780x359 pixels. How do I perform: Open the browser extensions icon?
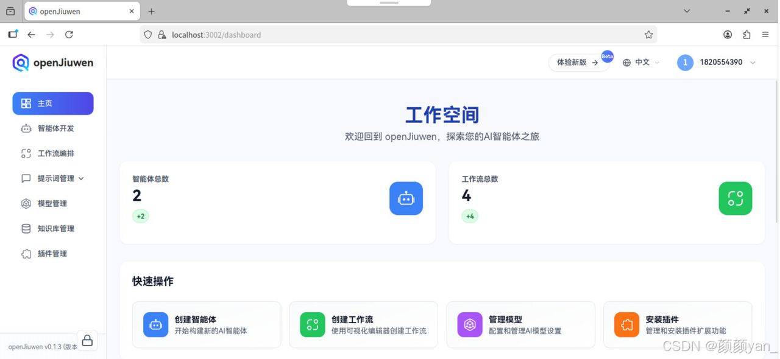pyautogui.click(x=746, y=35)
